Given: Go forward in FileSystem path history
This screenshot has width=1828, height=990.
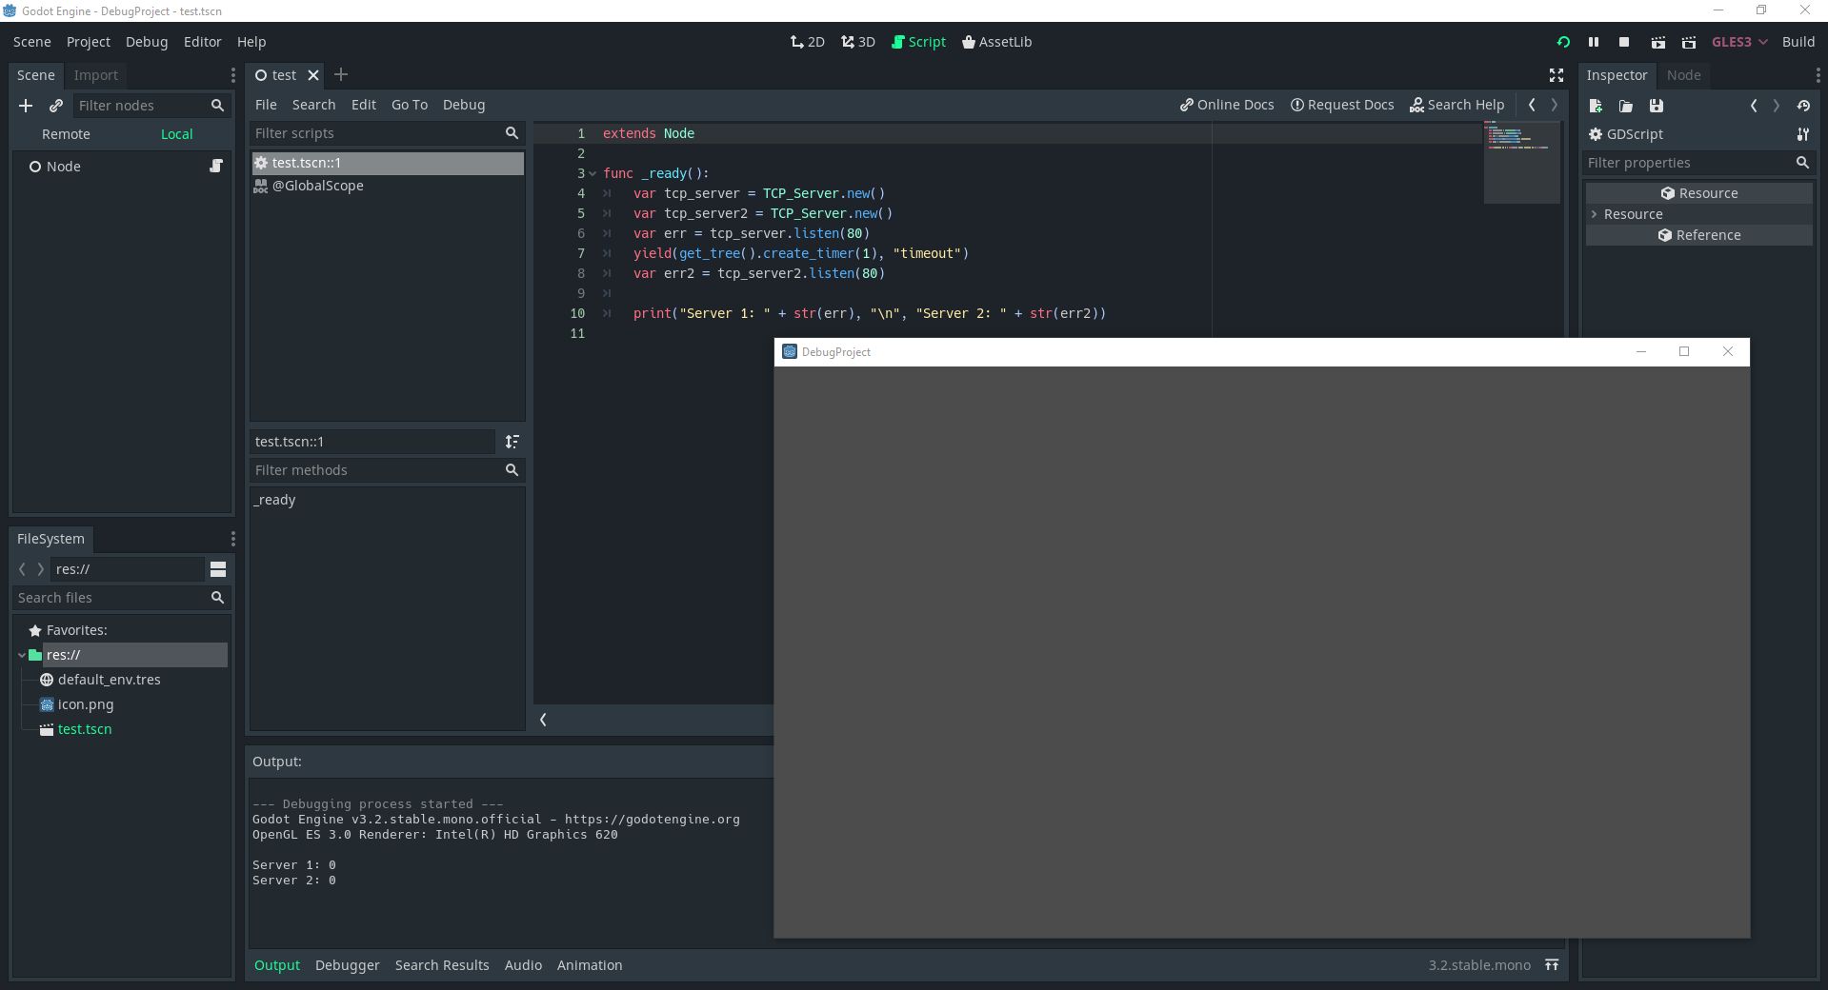Looking at the screenshot, I should click(x=40, y=569).
